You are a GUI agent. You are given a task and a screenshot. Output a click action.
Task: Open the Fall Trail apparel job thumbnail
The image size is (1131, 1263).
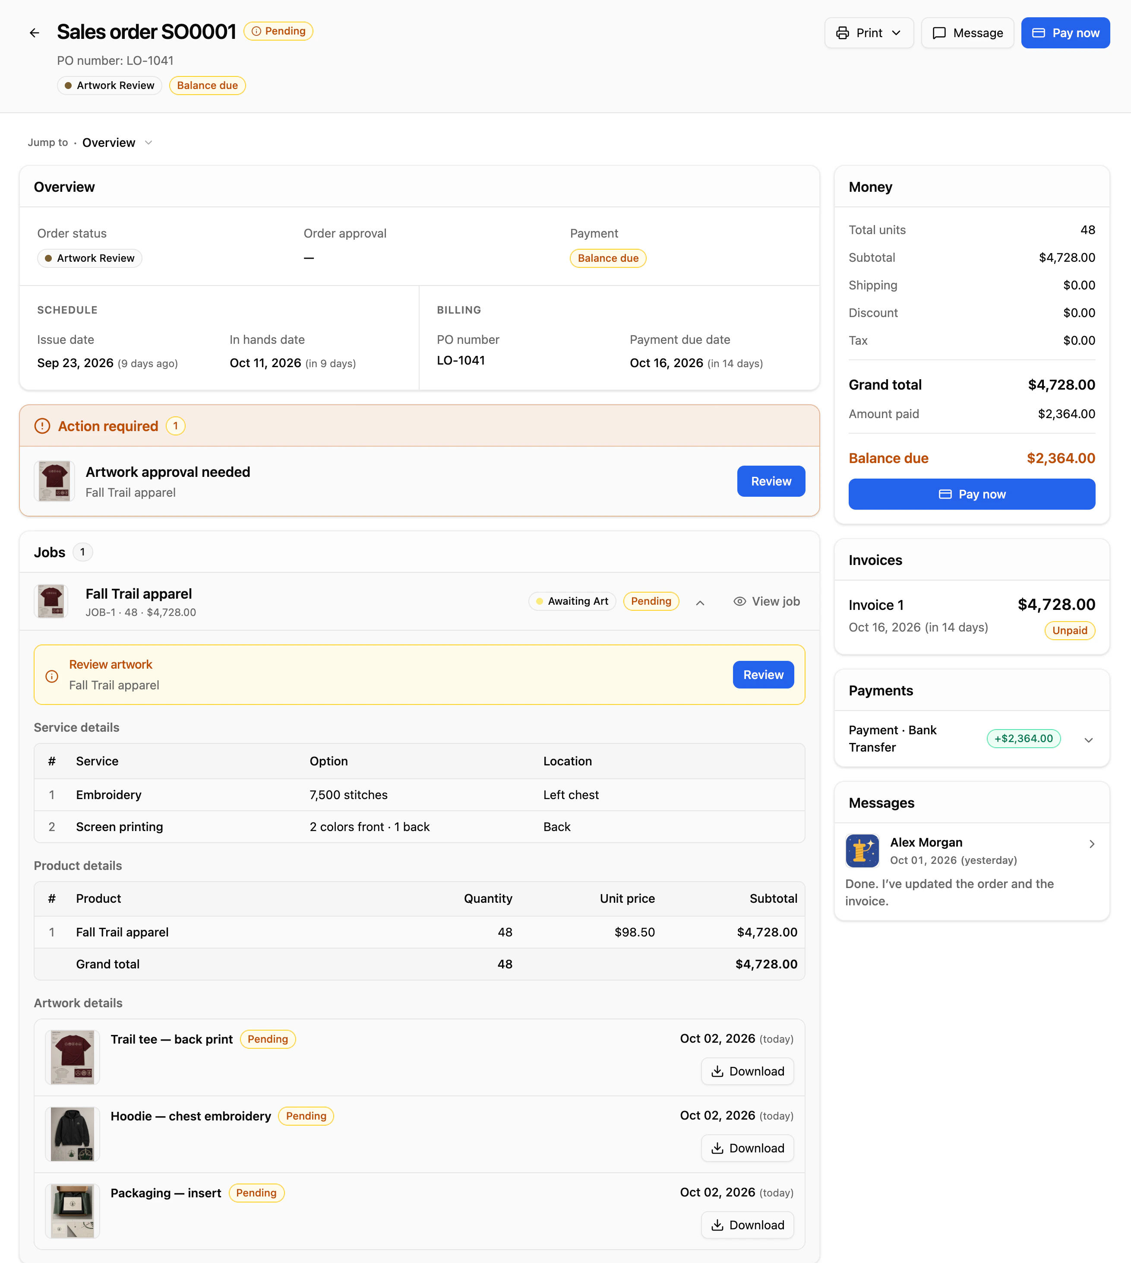click(51, 601)
